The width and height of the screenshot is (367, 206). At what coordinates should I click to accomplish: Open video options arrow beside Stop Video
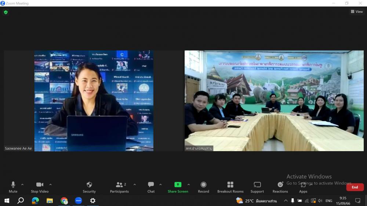[x=51, y=184]
